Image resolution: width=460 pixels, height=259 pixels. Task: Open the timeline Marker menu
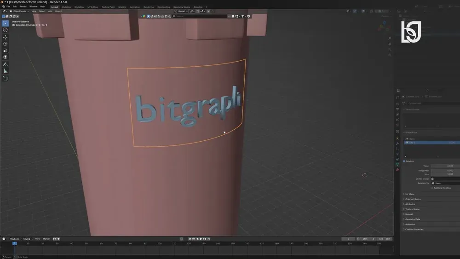click(46, 239)
